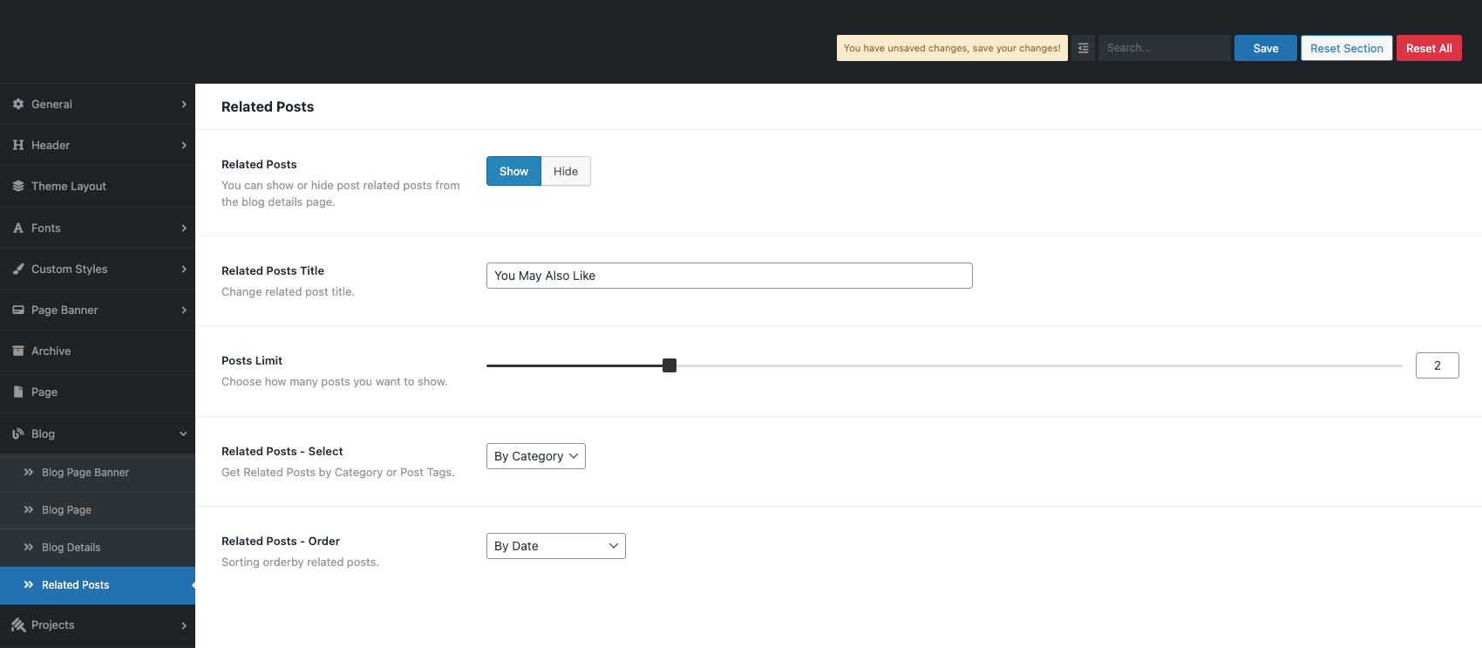The image size is (1482, 648).
Task: Click the 'Related Posts - Order' label
Action: 281,541
